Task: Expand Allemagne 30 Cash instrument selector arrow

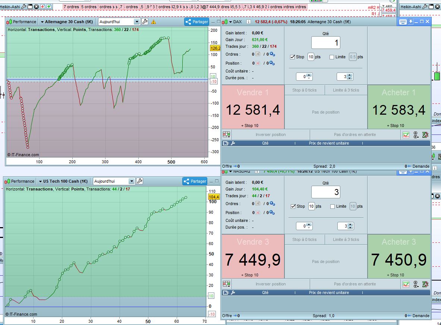Action: point(42,22)
